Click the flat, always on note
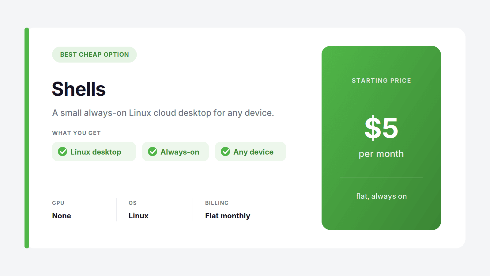Viewport: 490px width, 276px height. (x=381, y=196)
